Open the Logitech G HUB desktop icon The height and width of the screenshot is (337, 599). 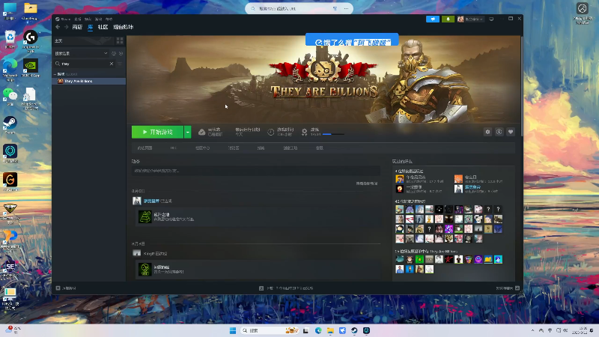[x=31, y=40]
